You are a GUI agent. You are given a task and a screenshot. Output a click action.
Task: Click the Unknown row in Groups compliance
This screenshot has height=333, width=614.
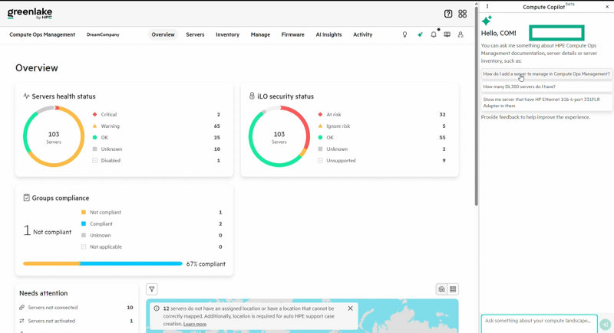151,236
